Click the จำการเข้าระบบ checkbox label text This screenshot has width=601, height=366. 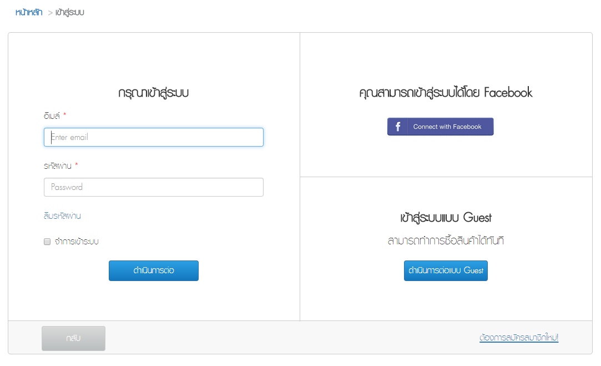77,242
